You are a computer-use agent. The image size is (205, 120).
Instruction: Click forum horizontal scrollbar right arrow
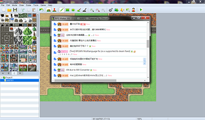pyautogui.click(x=145, y=81)
